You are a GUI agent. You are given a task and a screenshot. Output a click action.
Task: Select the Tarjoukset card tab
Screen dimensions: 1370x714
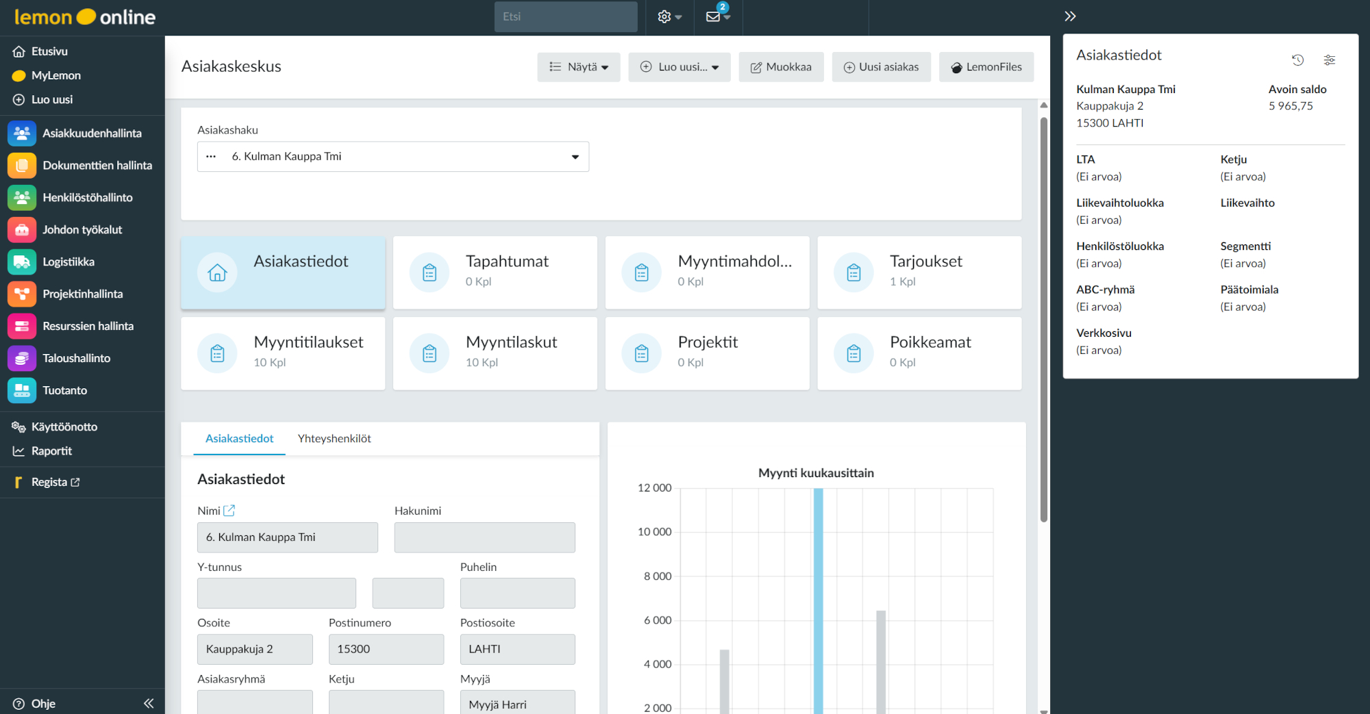click(919, 272)
